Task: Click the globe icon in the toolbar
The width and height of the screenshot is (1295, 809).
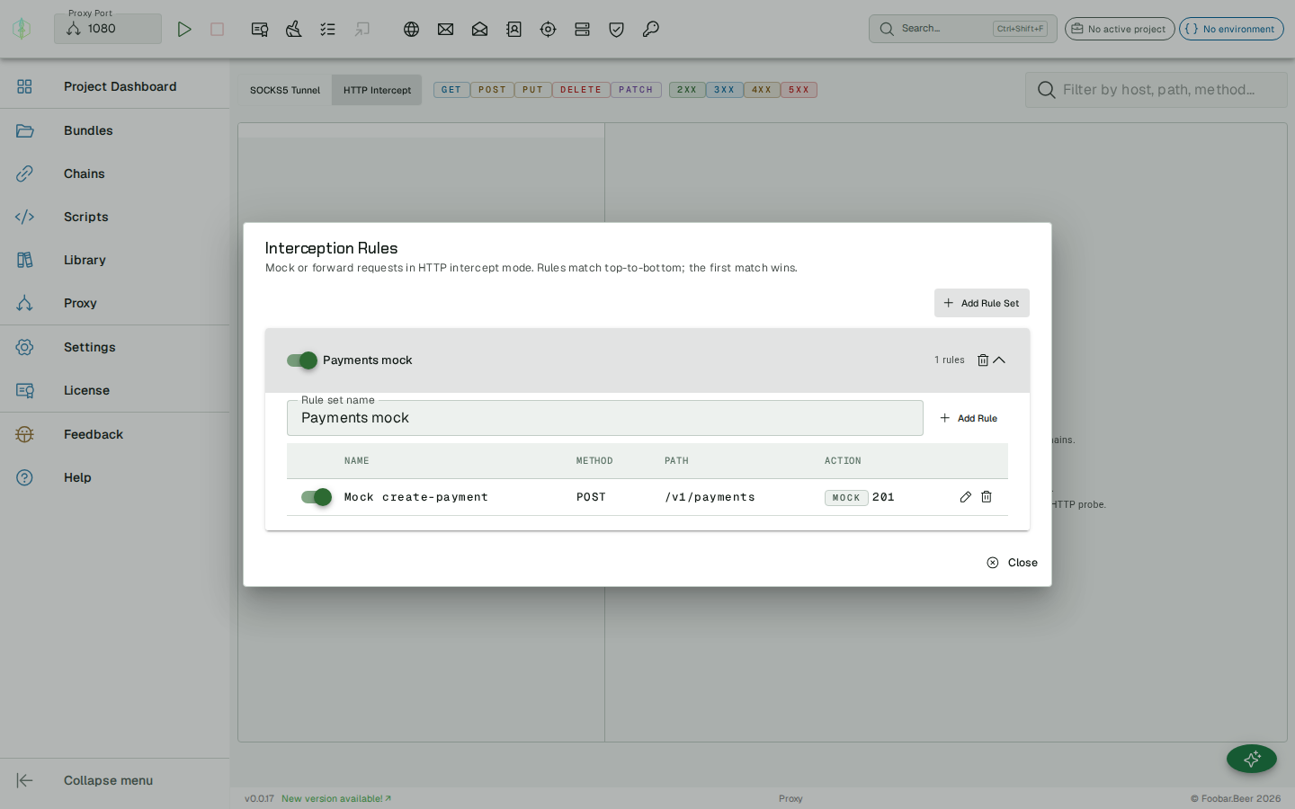Action: point(411,29)
